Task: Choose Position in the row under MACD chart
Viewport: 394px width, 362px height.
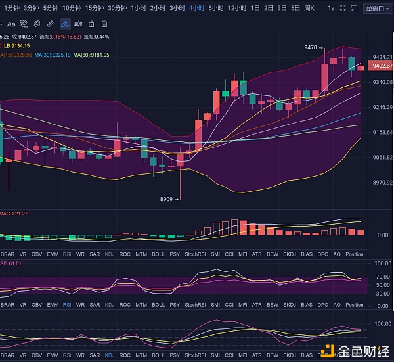Action: [x=355, y=254]
